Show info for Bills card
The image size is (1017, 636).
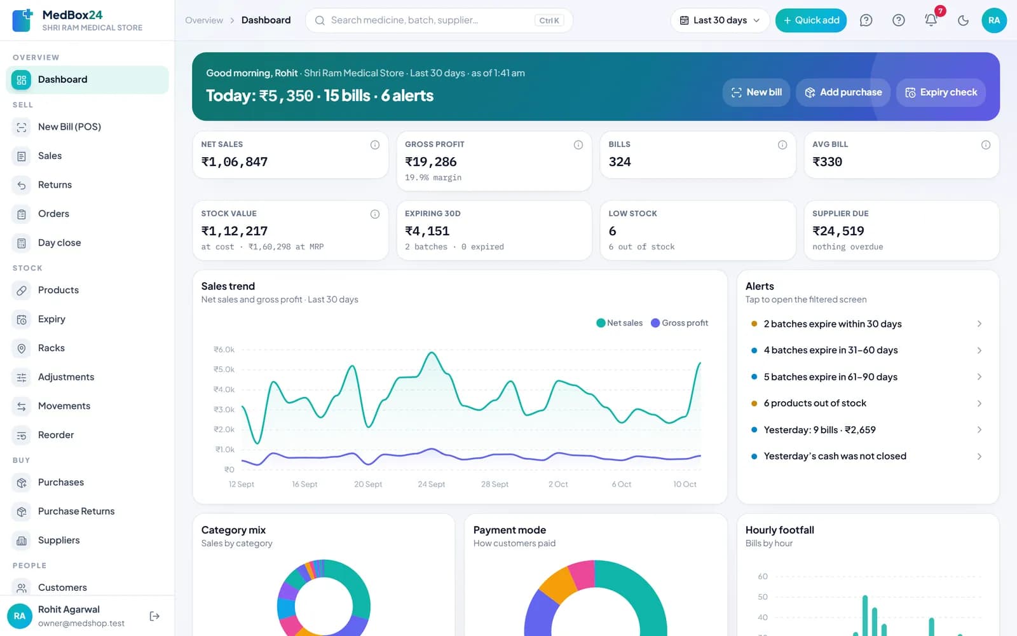pos(782,145)
